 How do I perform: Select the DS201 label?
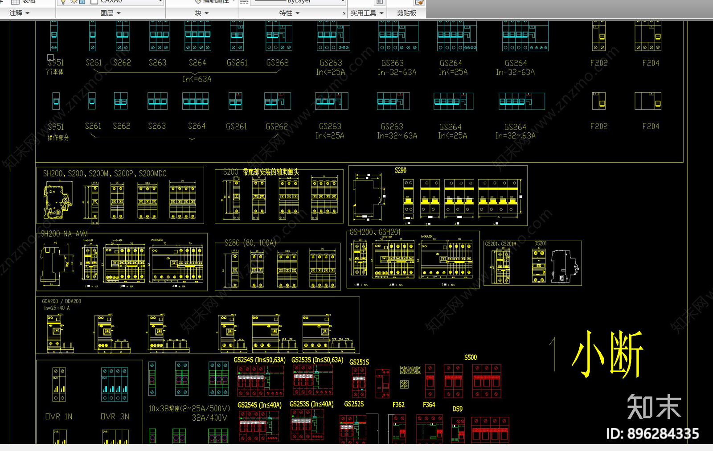tap(540, 243)
